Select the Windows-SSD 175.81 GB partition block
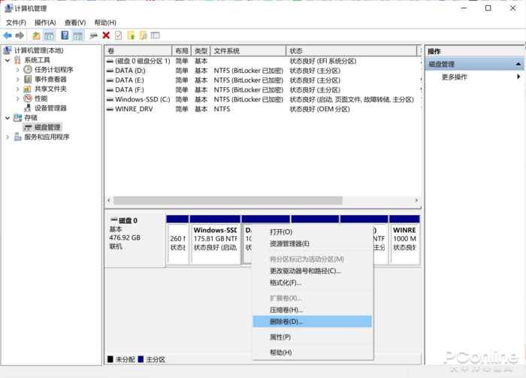Screen dimensions: 526x378 tap(215, 240)
